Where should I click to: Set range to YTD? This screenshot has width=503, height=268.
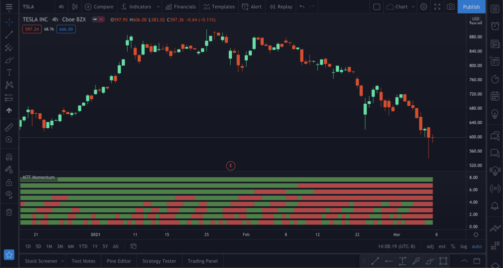83,246
